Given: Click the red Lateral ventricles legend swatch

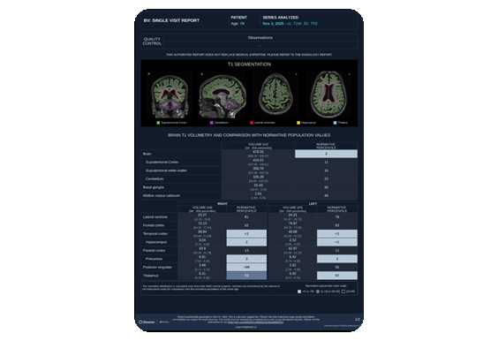Looking at the screenshot, I should [x=252, y=123].
